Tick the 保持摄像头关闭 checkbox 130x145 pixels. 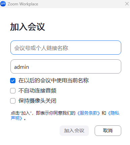pos(13,101)
